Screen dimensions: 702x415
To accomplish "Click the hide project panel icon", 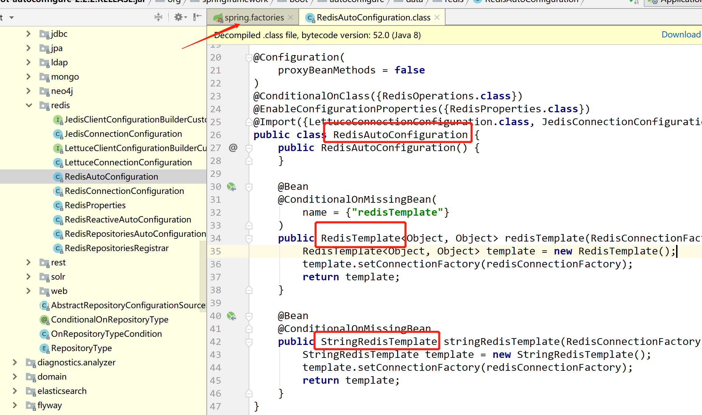I will (198, 17).
